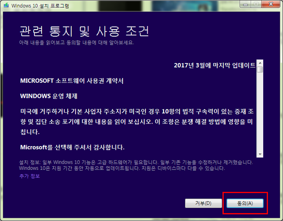Click the paragraph starting 미국에 거주하거나

click(x=137, y=122)
